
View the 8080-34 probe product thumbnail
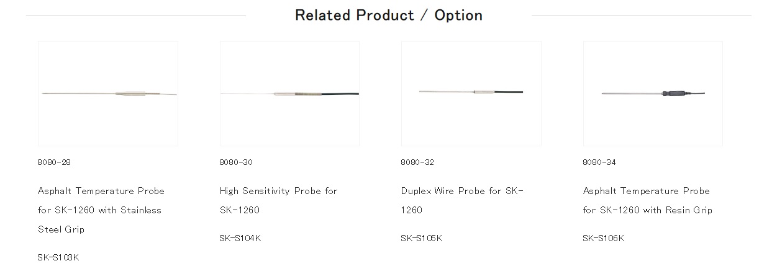653,94
